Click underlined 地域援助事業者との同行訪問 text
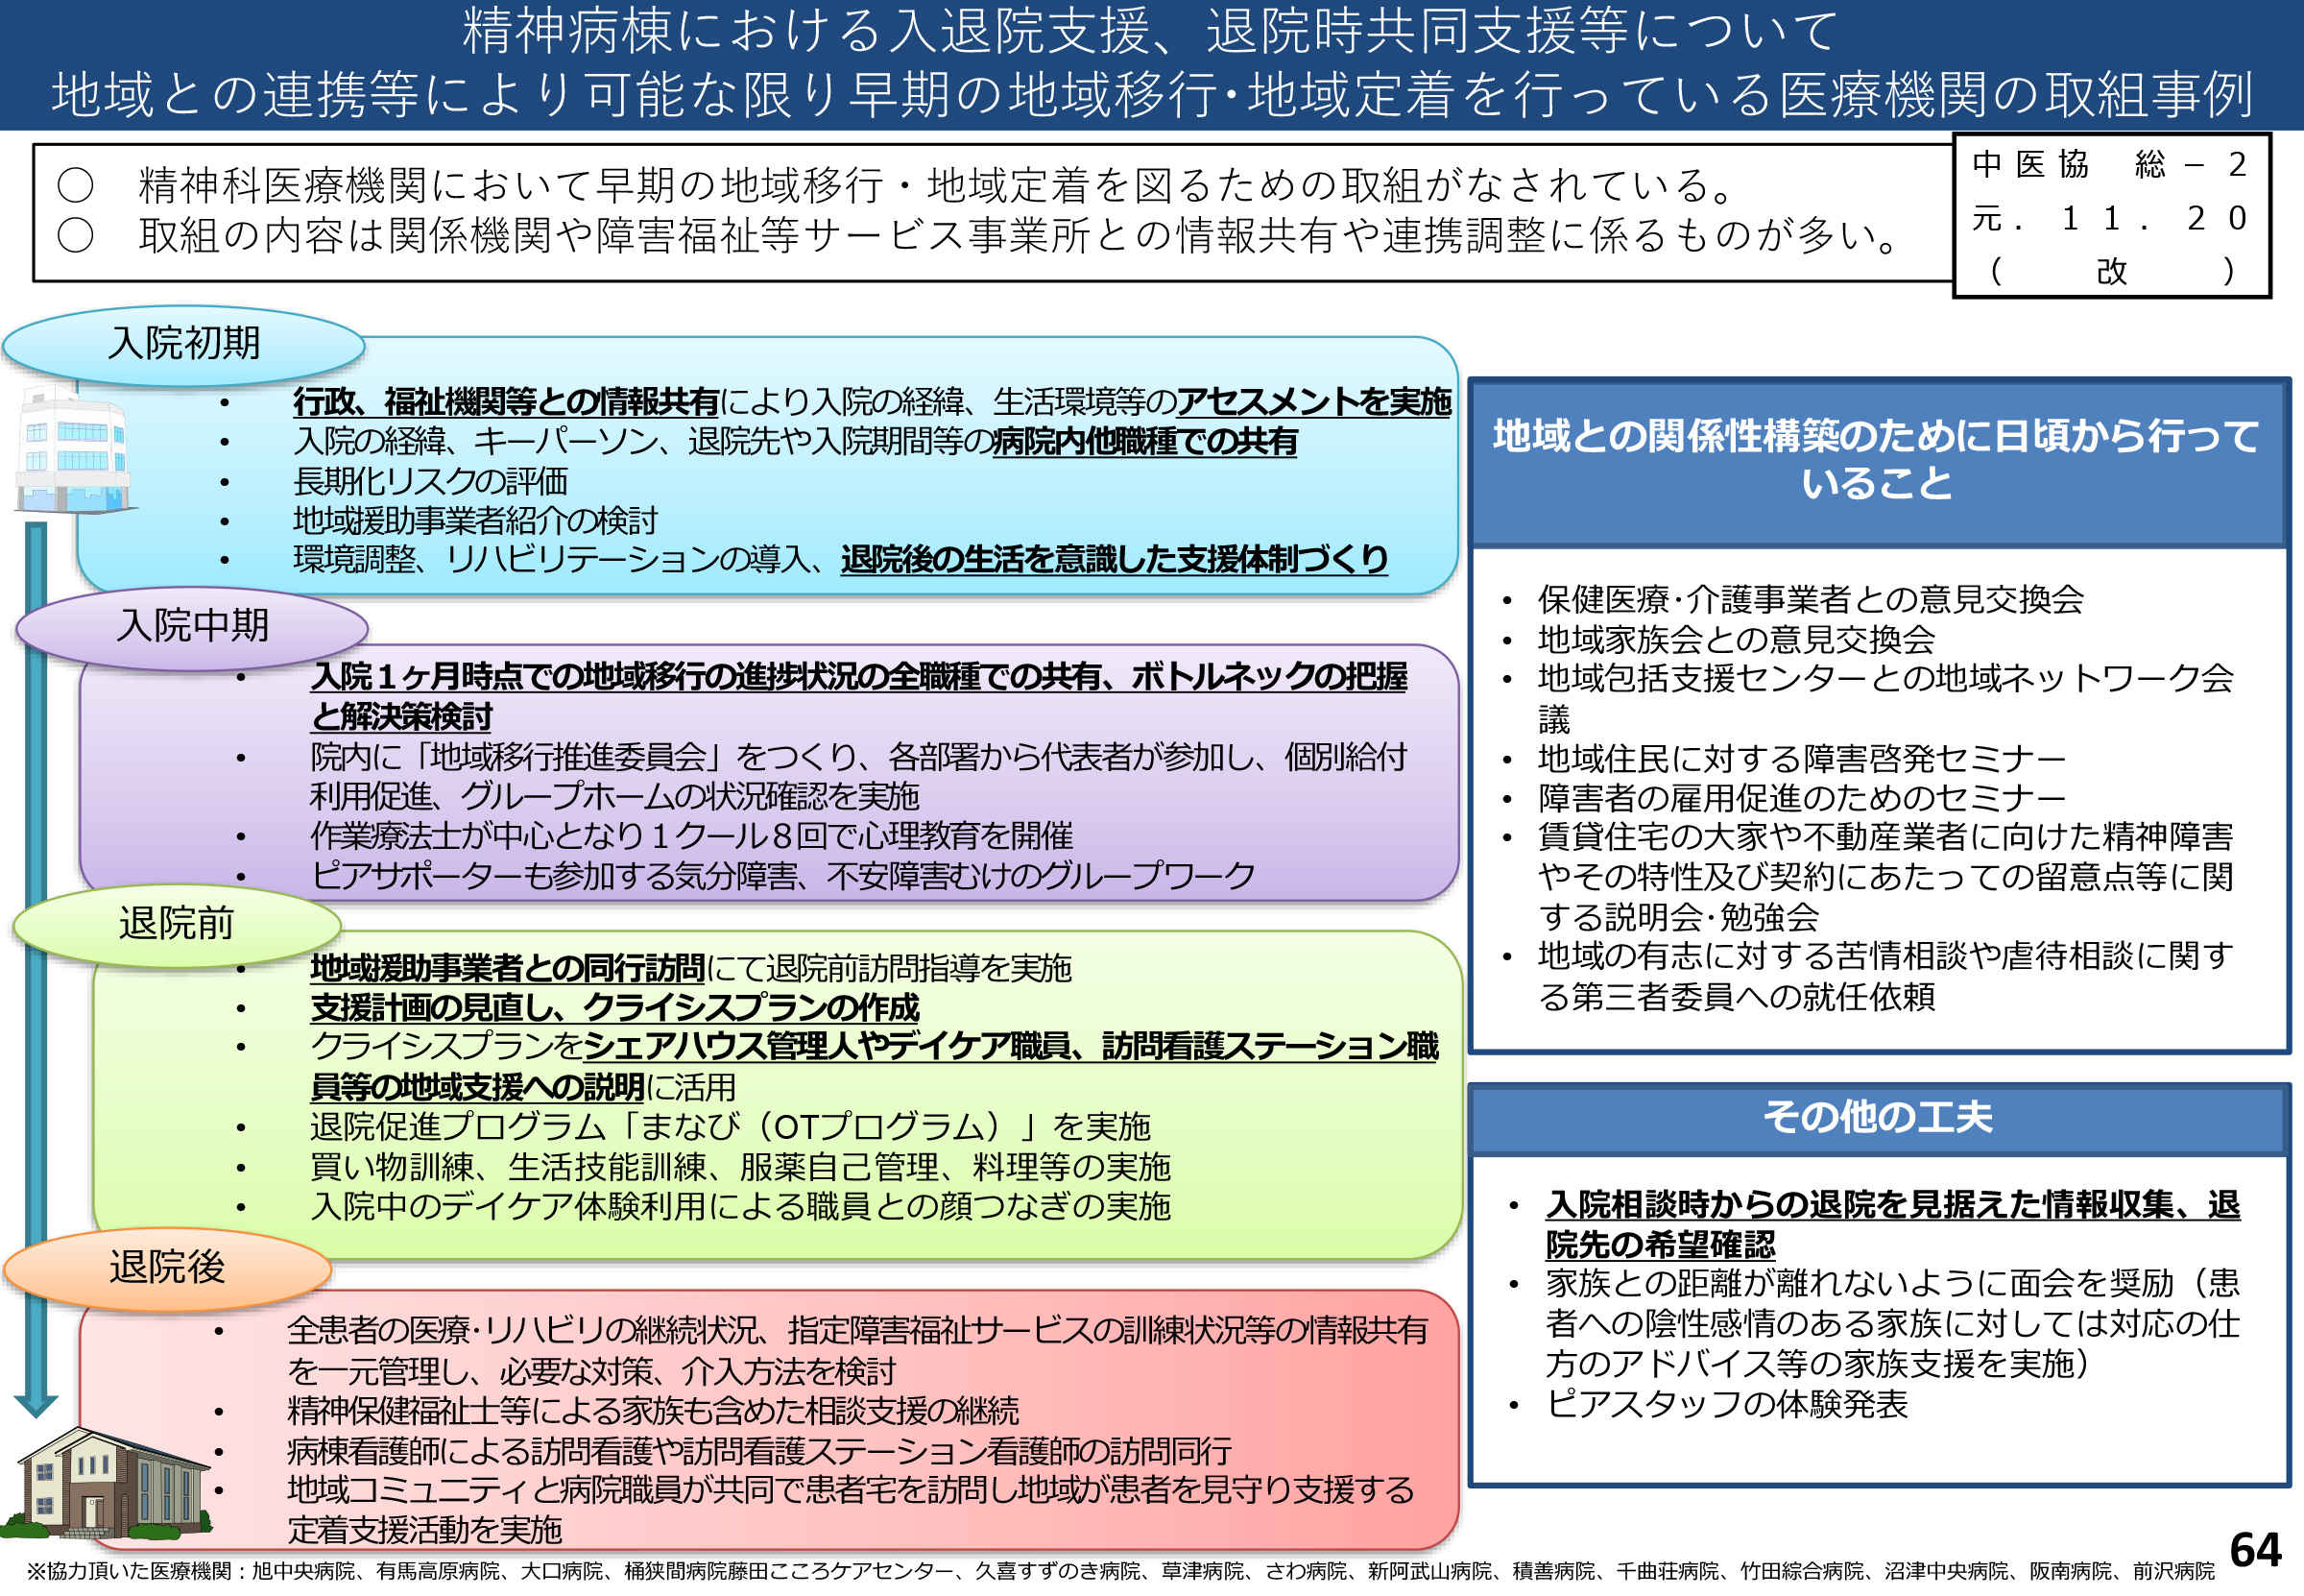2304x1596 pixels. tap(508, 968)
